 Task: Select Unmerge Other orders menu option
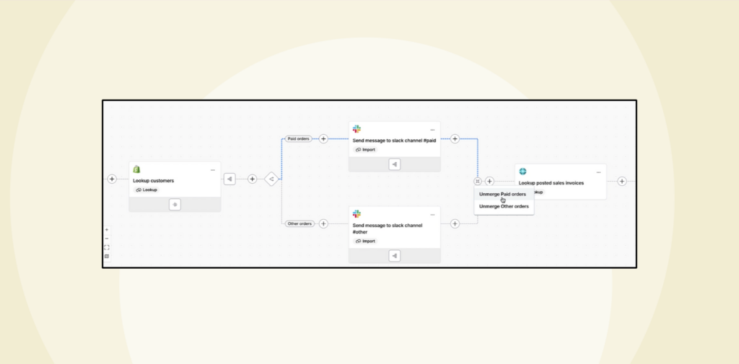(x=504, y=206)
